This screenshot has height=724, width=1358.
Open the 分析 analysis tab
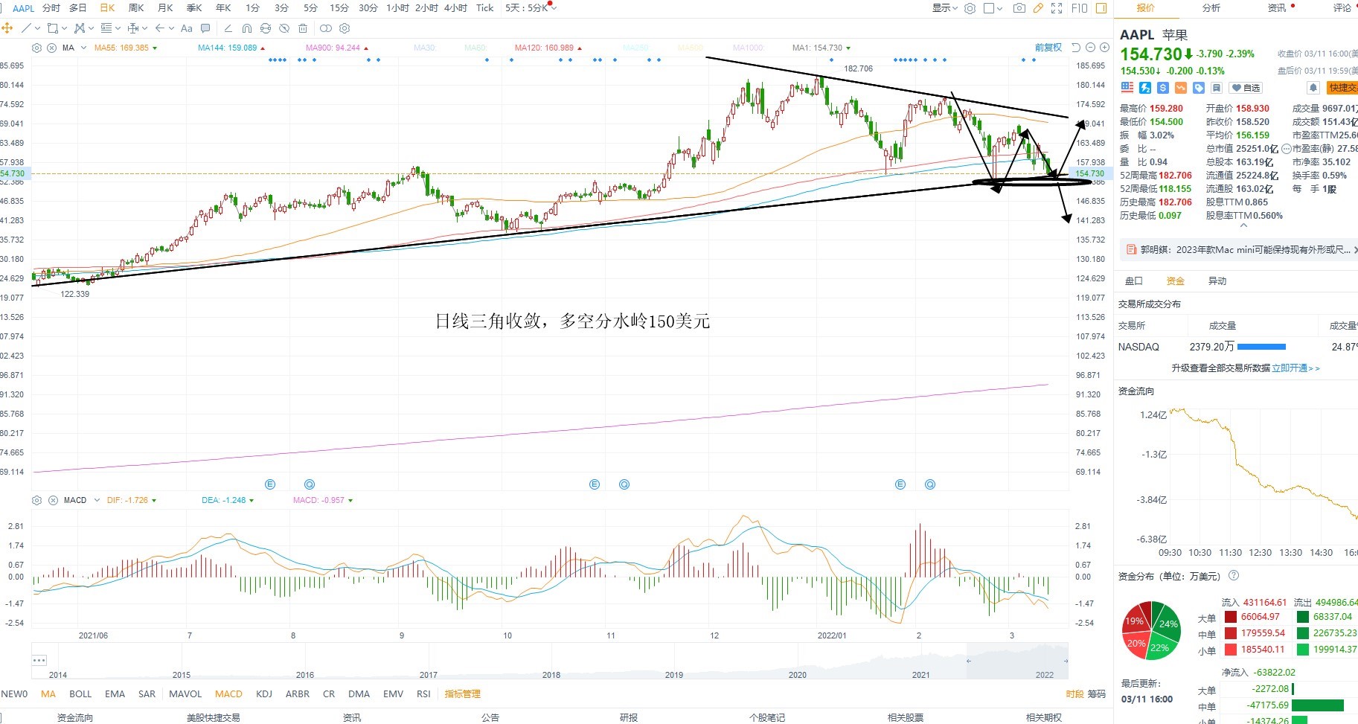(1211, 8)
